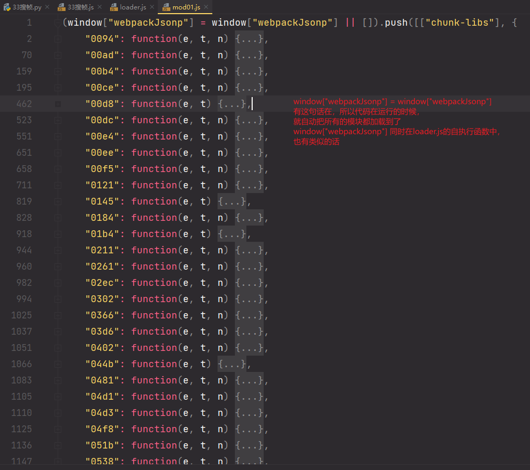
Task: Click the "0302" module key
Action: coord(102,299)
